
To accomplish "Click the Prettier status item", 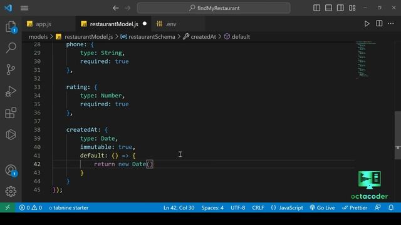I will tap(355, 207).
